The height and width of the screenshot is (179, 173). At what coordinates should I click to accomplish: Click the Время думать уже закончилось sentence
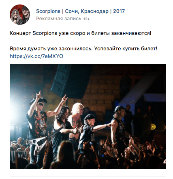coord(51,49)
